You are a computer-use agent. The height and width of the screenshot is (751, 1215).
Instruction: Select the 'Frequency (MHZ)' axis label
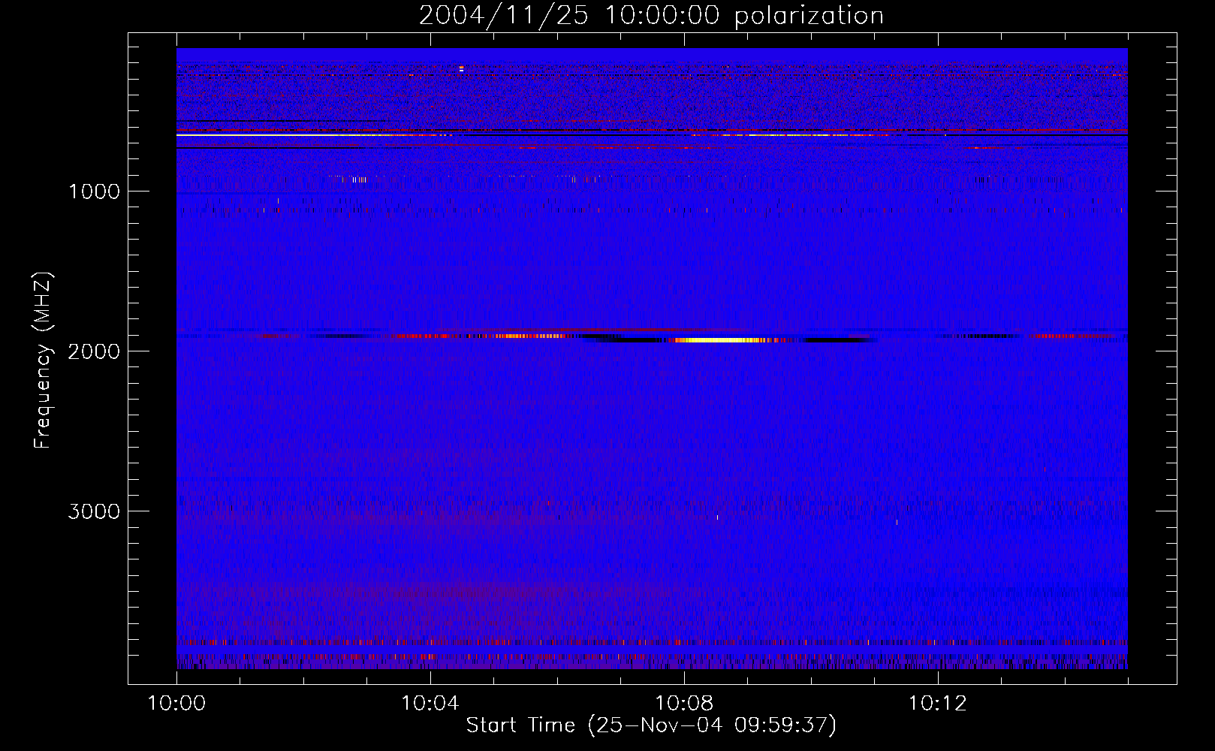click(x=43, y=360)
